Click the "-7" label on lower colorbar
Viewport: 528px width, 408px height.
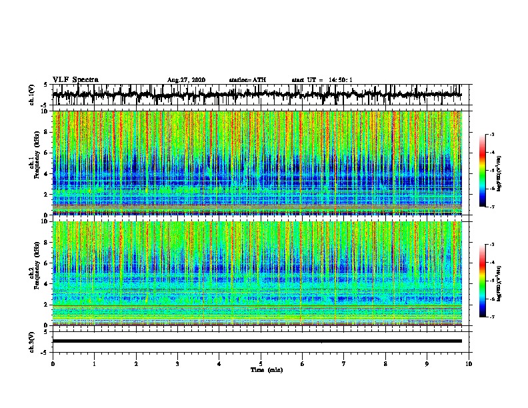coord(491,317)
